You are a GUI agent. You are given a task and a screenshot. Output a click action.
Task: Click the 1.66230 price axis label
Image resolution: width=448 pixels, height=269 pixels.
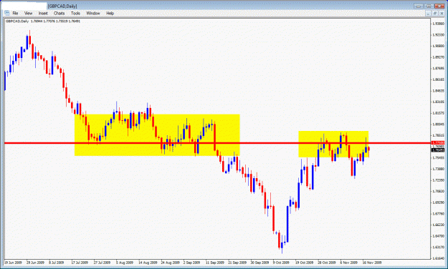tap(439, 225)
